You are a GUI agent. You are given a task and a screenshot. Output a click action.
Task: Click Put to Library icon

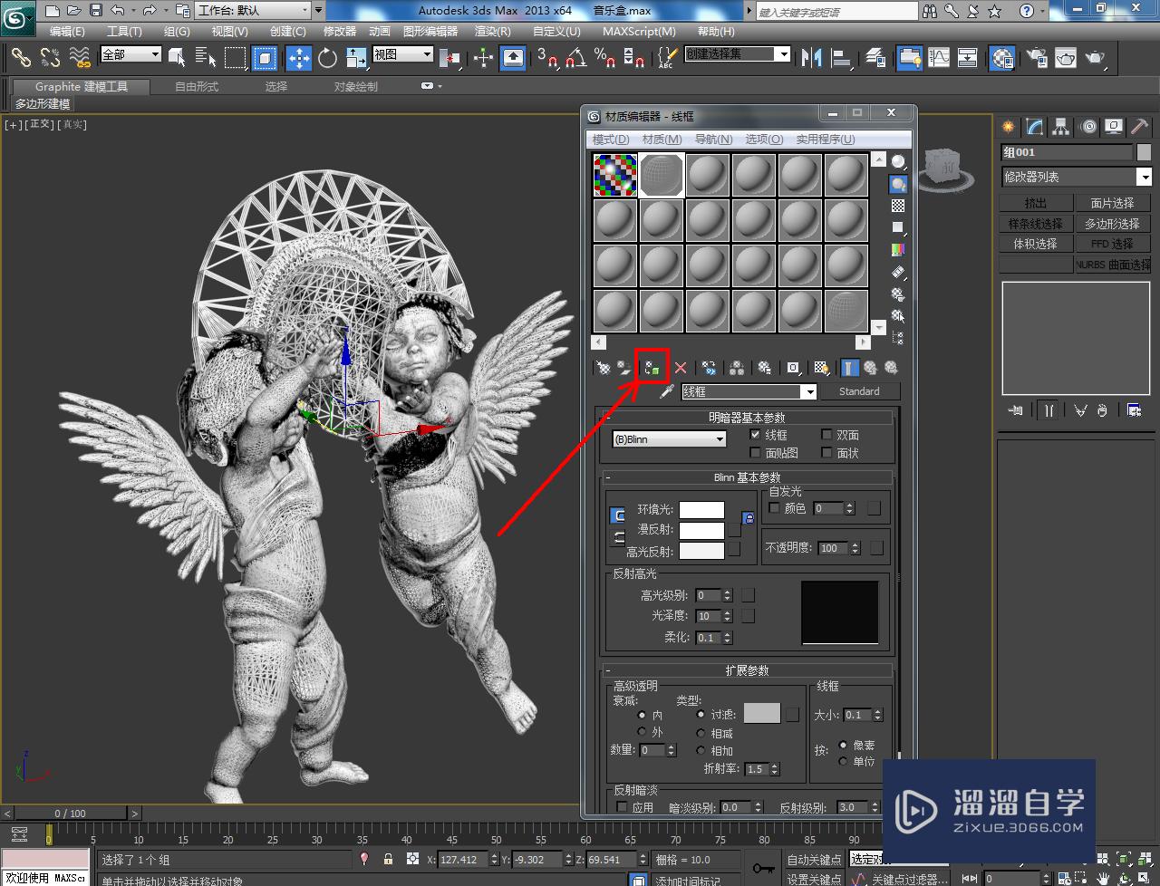pos(765,368)
